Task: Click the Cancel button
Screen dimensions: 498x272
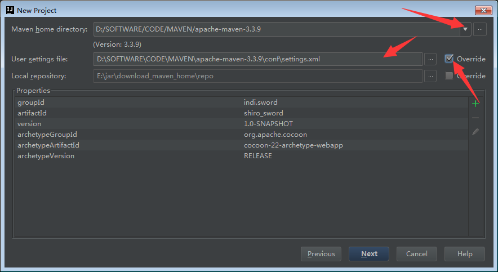Action: [417, 254]
